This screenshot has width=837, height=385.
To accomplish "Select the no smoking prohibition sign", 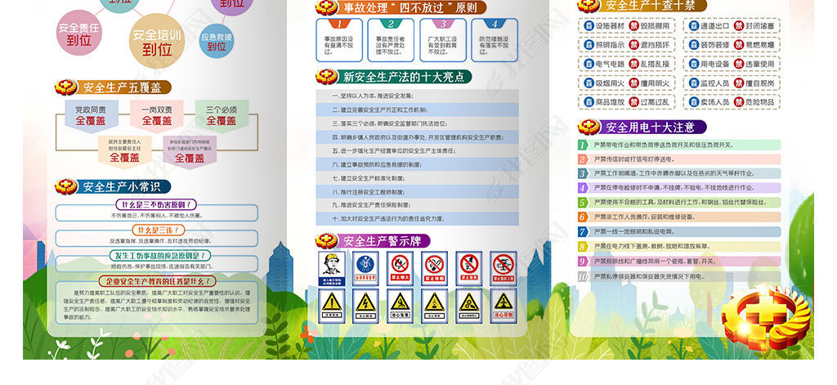I will 435,268.
